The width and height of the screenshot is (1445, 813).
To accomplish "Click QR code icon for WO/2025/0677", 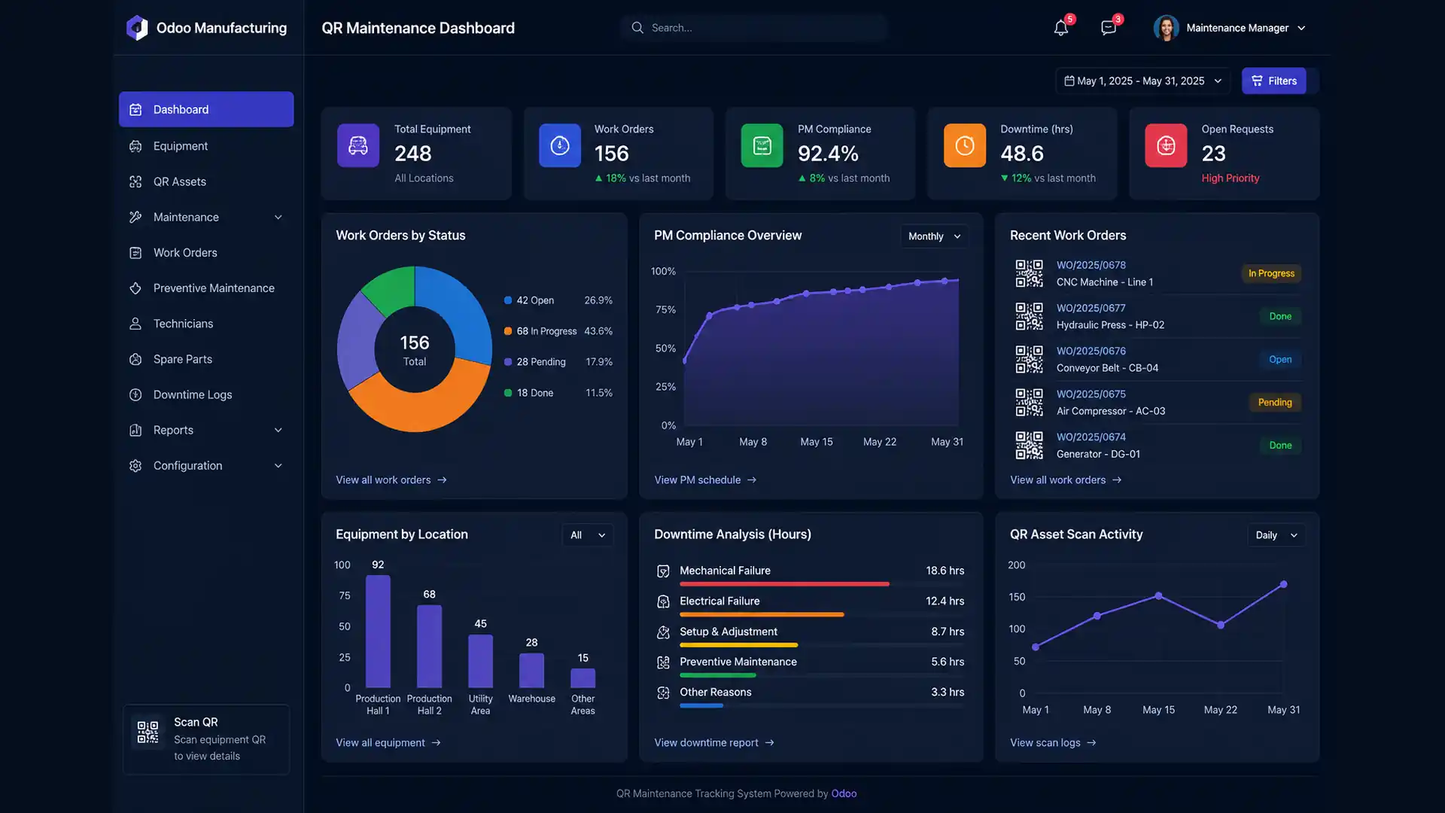I will pyautogui.click(x=1029, y=316).
